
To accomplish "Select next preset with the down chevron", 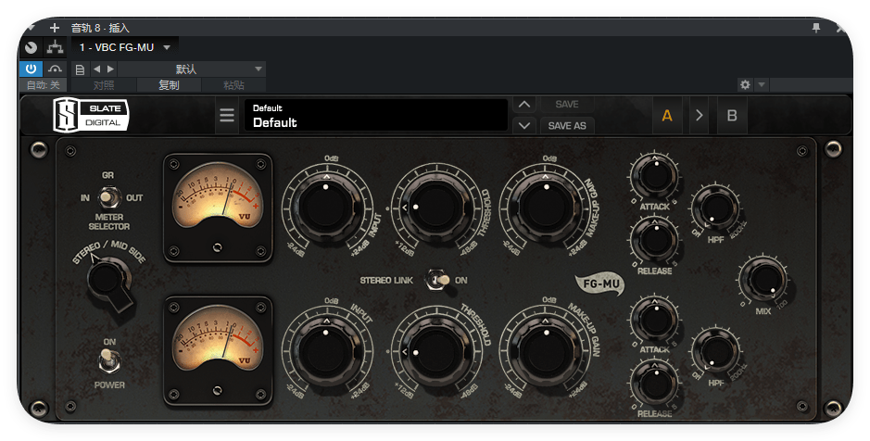I will tap(524, 125).
